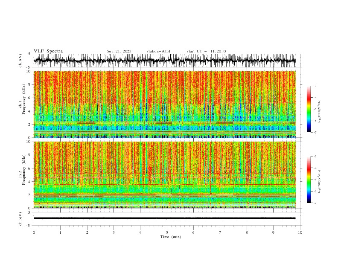
Task: Click the ch.1 PSD color bar
Action: click(309, 109)
